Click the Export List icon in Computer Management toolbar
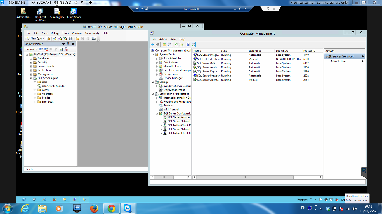Screen dimensions: 382x214 (181, 45)
